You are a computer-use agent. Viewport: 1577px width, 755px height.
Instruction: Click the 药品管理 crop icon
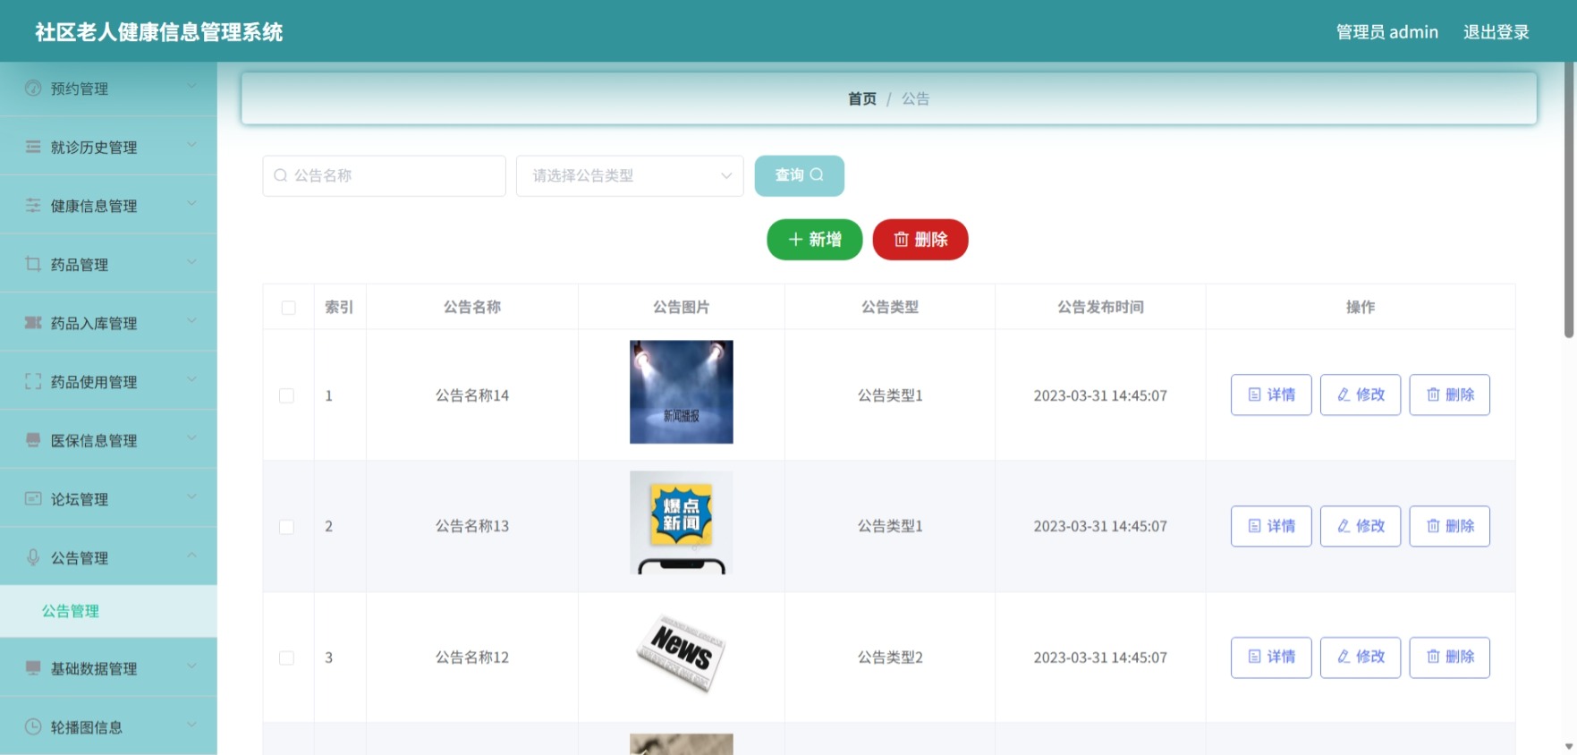click(x=33, y=264)
